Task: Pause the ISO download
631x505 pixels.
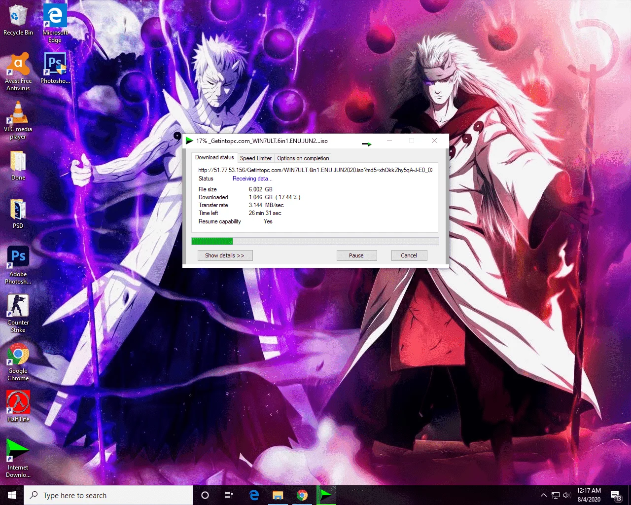Action: (356, 255)
